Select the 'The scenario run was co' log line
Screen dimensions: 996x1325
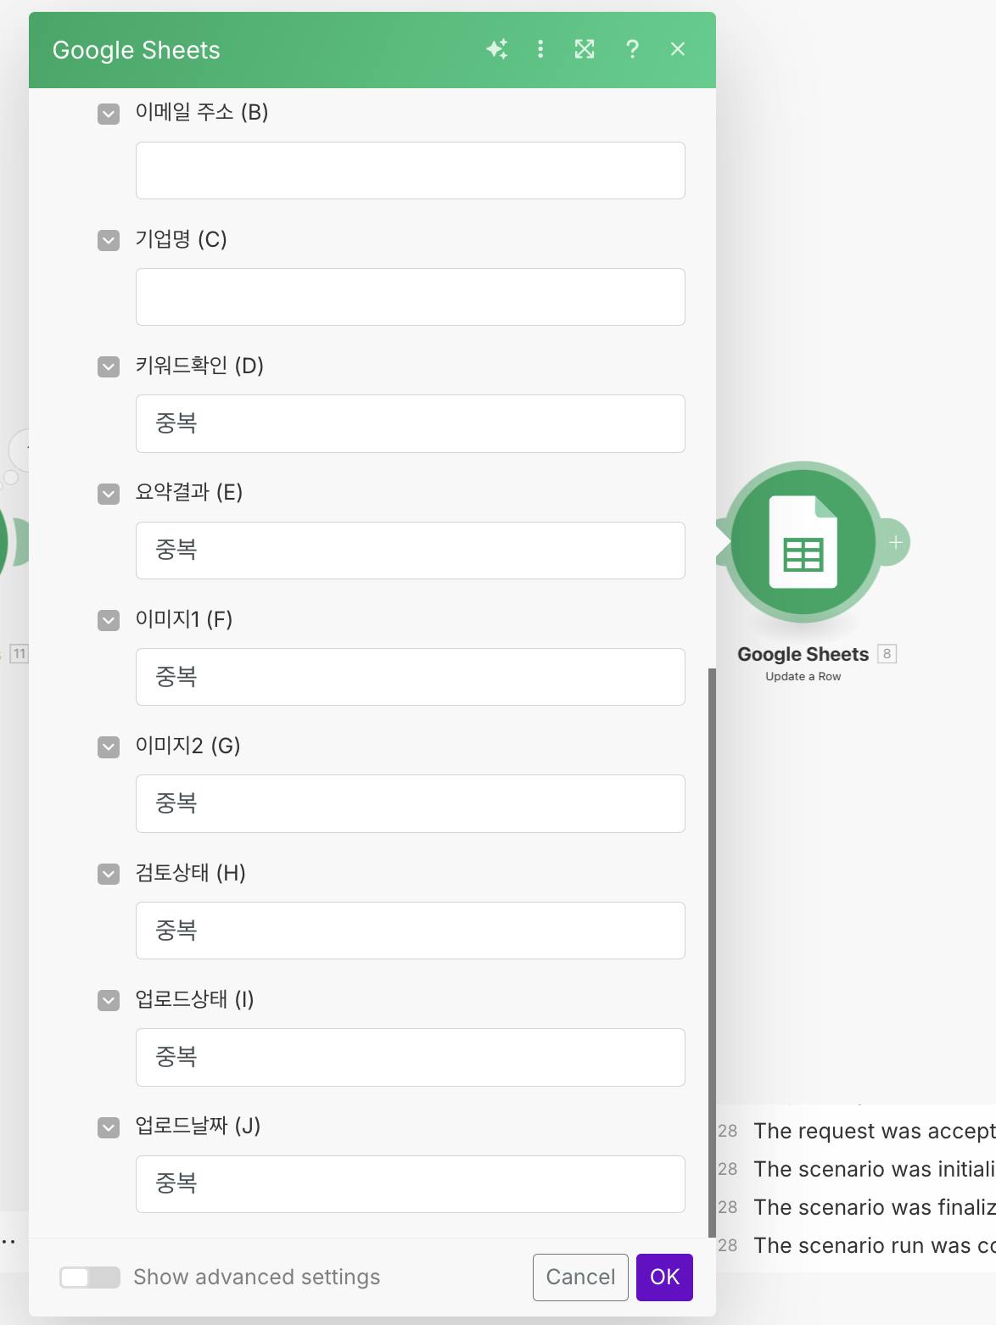[x=875, y=1245]
